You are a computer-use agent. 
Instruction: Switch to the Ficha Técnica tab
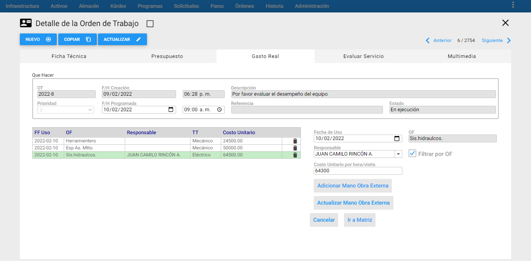pyautogui.click(x=69, y=56)
